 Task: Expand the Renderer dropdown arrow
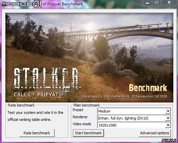[x=168, y=118]
